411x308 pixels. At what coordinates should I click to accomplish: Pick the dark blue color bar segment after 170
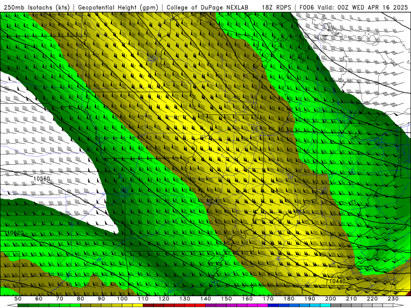click(273, 305)
